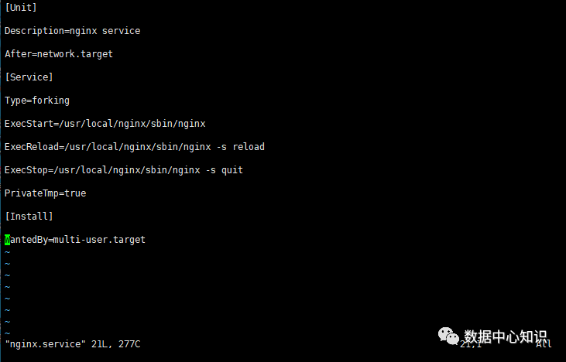
Task: Select the [Install] section header
Action: 29,217
